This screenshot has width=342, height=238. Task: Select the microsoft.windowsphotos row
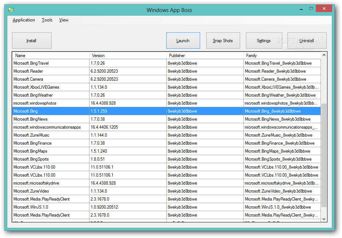[x=166, y=103]
